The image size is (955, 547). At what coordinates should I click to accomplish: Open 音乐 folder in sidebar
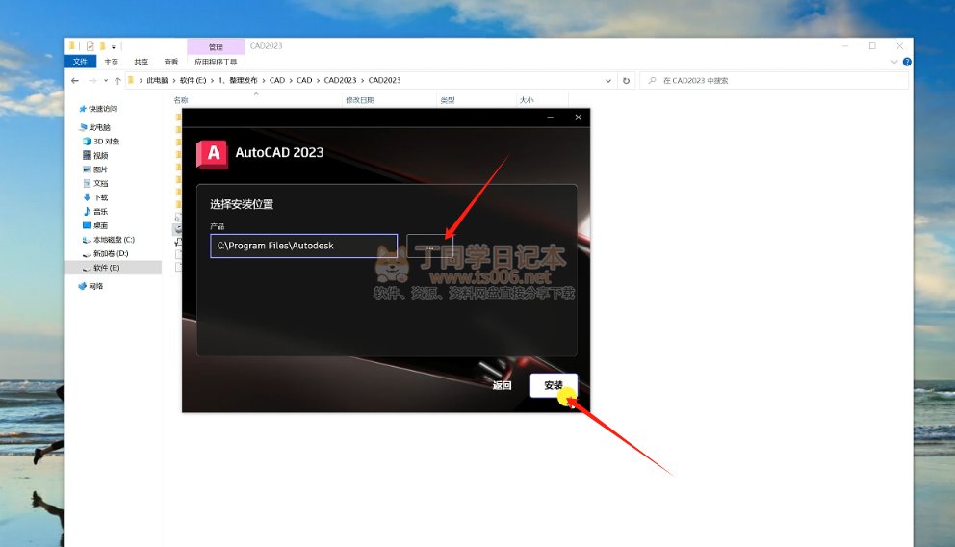tap(96, 211)
